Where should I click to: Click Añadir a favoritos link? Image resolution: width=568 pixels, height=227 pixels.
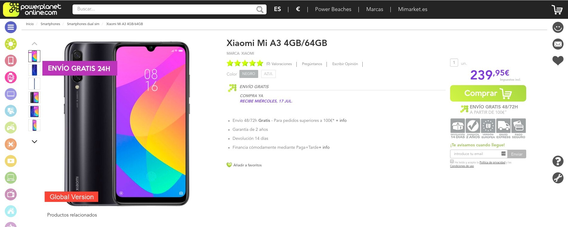[247, 165]
